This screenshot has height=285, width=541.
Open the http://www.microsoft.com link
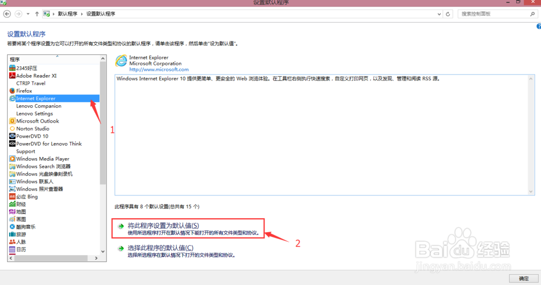[159, 70]
